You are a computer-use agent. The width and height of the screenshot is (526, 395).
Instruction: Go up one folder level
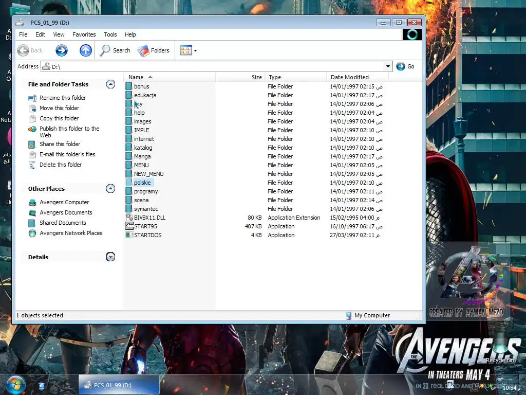(x=86, y=50)
